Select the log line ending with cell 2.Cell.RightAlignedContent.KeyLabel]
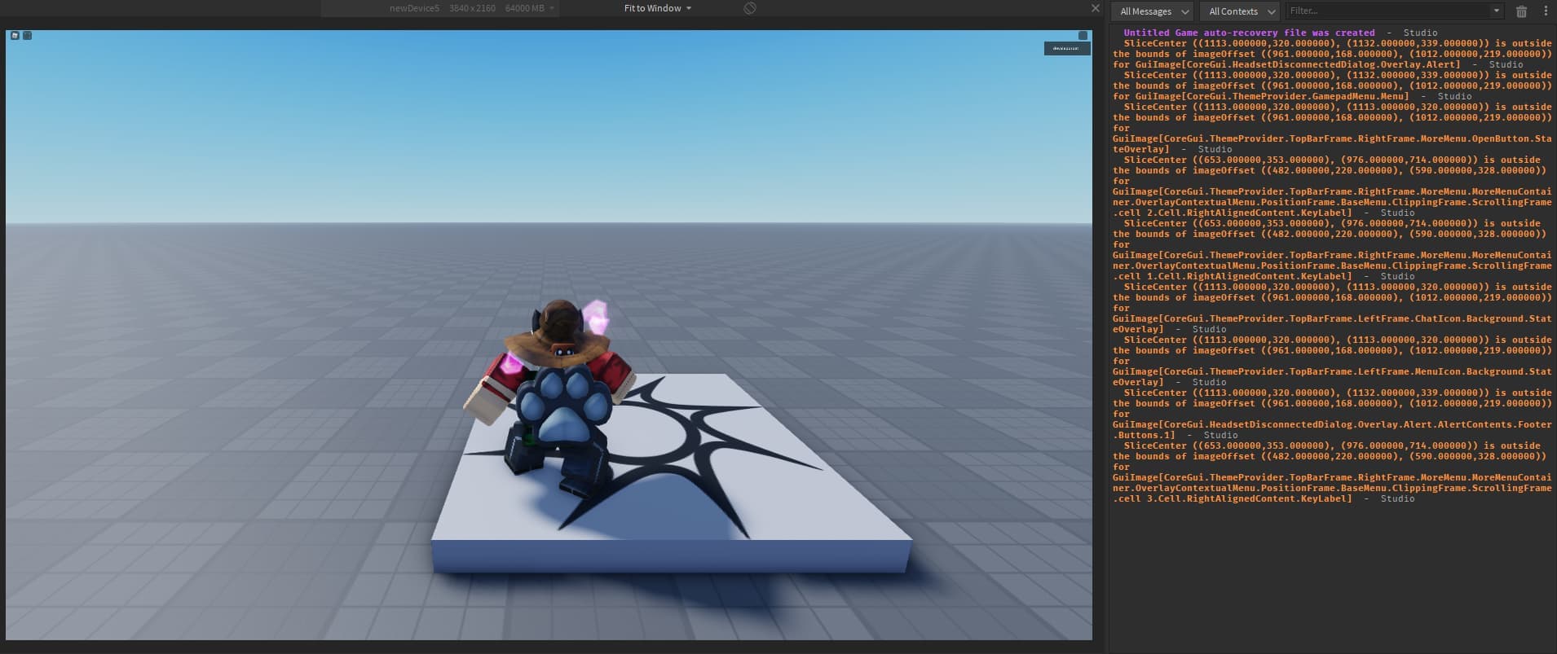Image resolution: width=1557 pixels, height=654 pixels. 1332,186
